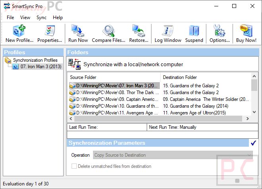Click the Synchronization Profiles folder icon
262x189 pixels.
coord(8,60)
